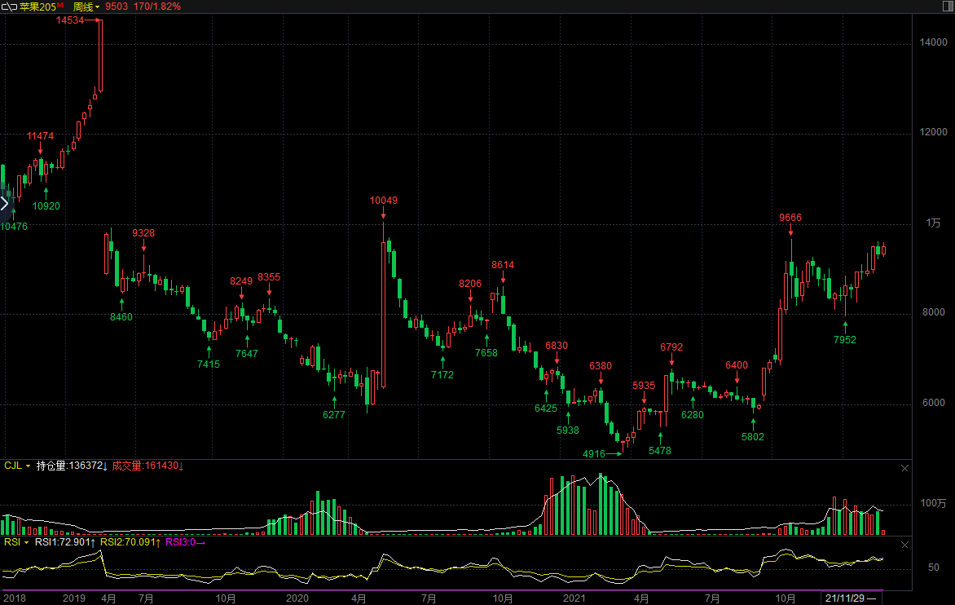
Task: Click the 6792 high price label
Action: click(671, 347)
